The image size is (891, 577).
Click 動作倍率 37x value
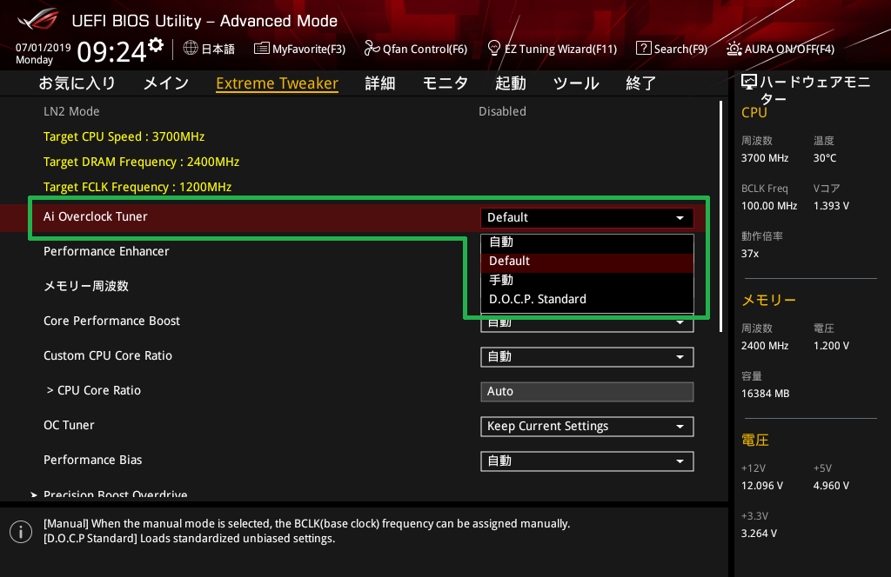tap(750, 254)
